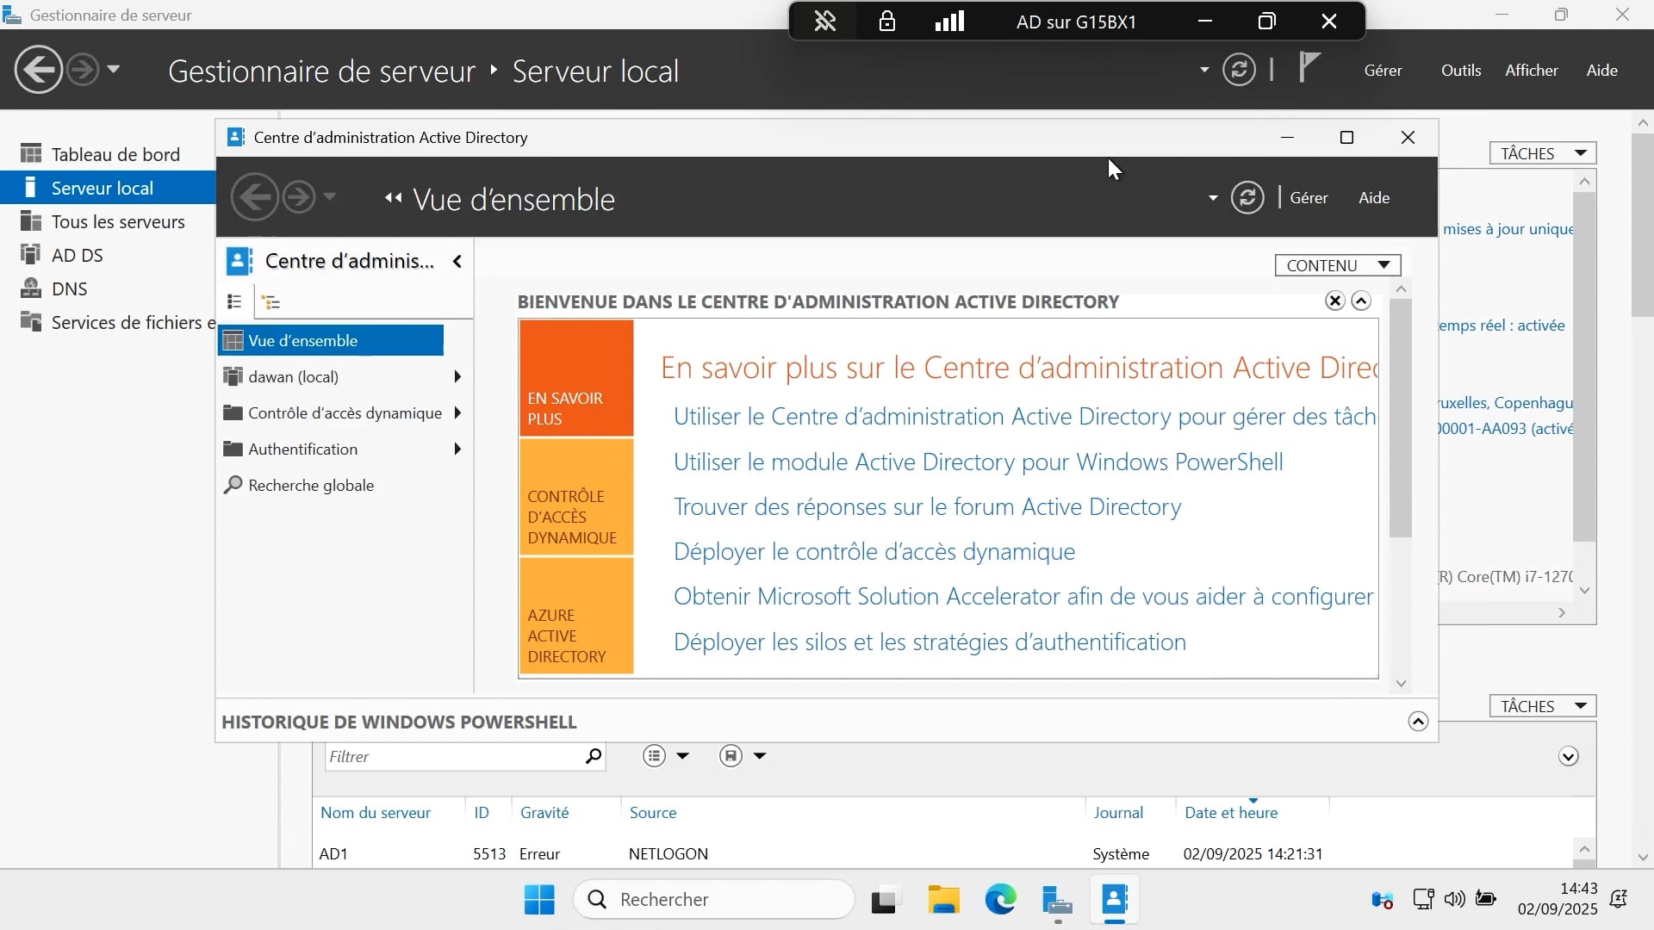Image resolution: width=1654 pixels, height=930 pixels.
Task: Collapse the Historique de Windows PowerShell section
Action: [1418, 722]
